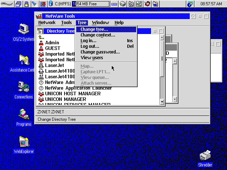227x170 pixels.
Task: Click the ZXNET:ZXNET status line
Action: point(51,112)
